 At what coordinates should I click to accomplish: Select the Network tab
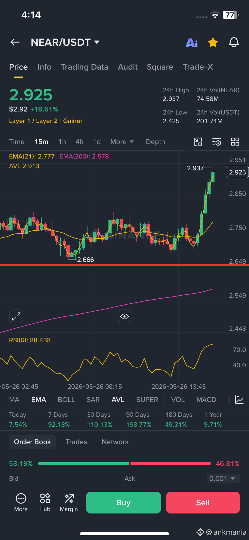pos(115,442)
